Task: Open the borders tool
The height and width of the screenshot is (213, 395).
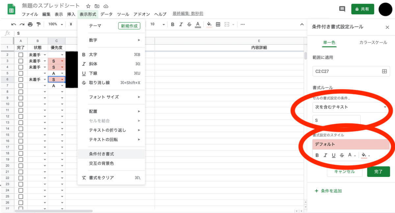Action: coord(218,24)
